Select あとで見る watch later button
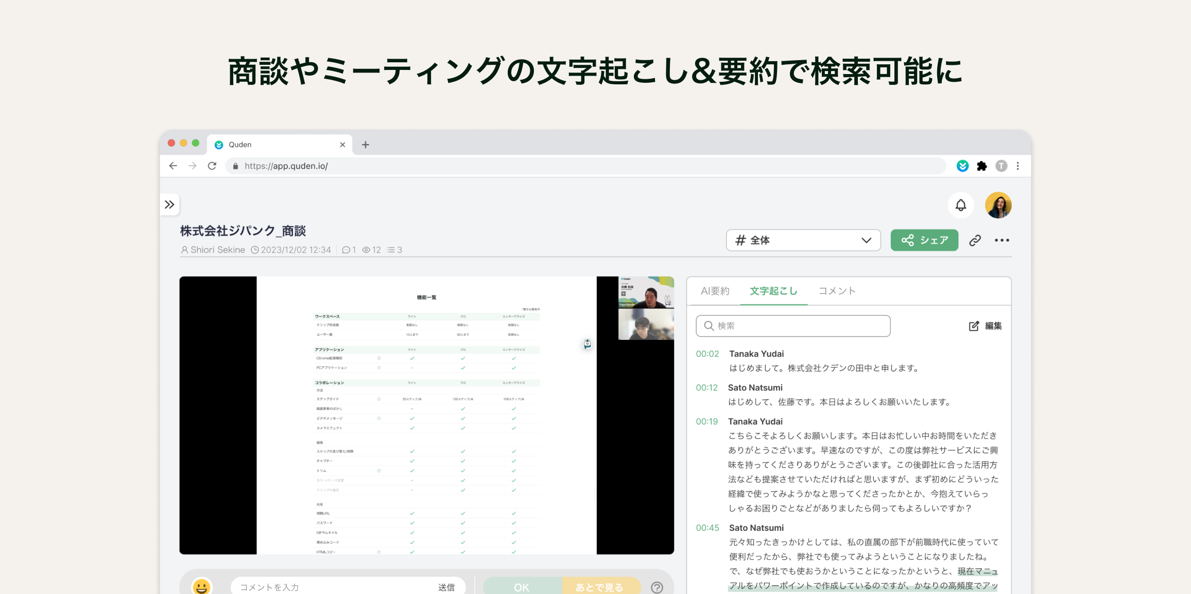The height and width of the screenshot is (594, 1191). [599, 587]
